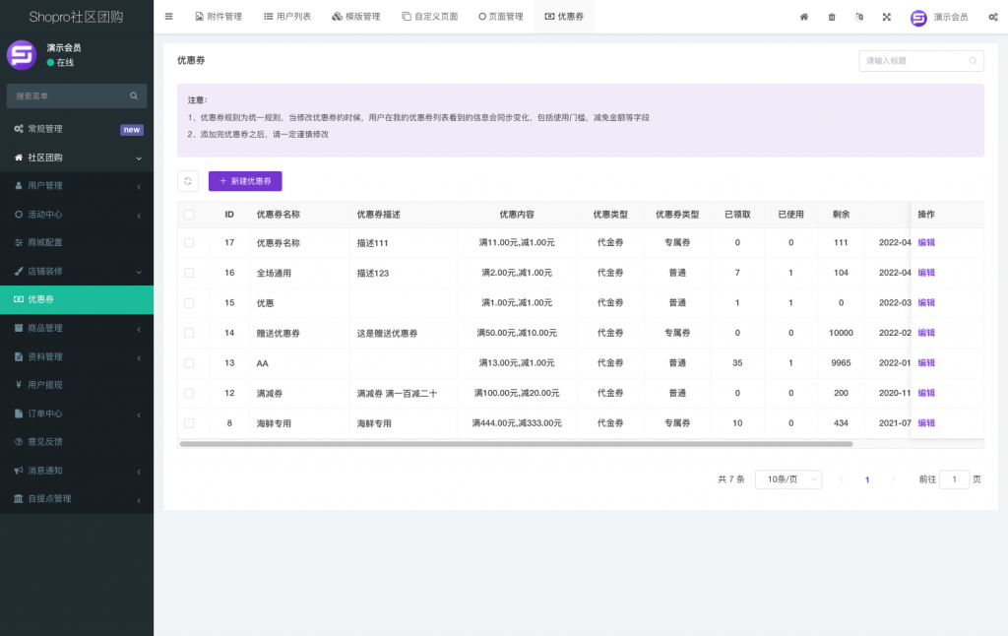1008x636 pixels.
Task: Check the checkbox for coupon ID 17
Action: pyautogui.click(x=188, y=242)
